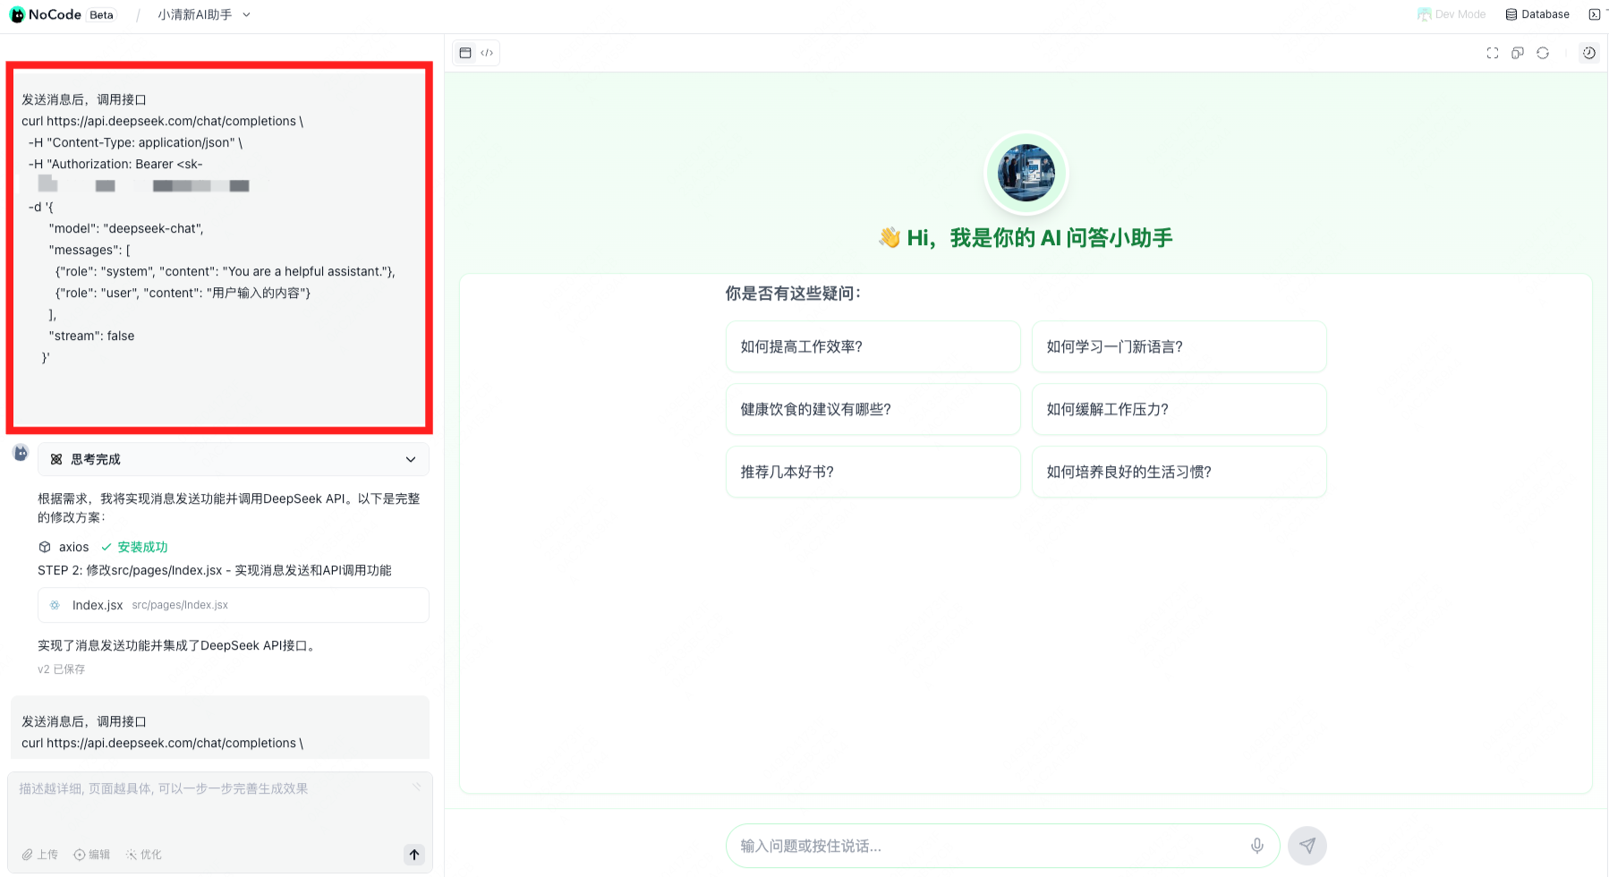Expand the prompt input with the corner arrow
This screenshot has height=877, width=1609.
pyautogui.click(x=415, y=788)
